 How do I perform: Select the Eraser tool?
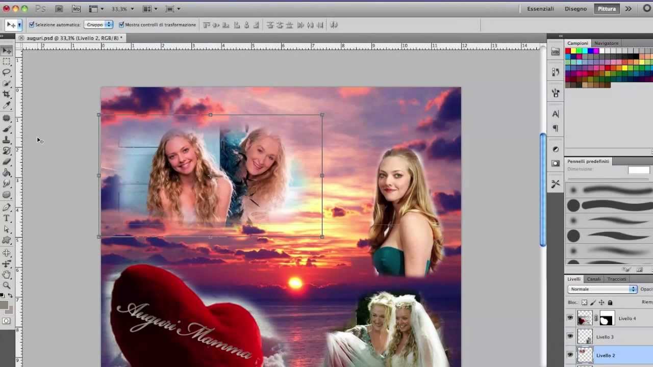point(7,162)
